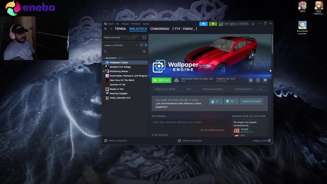Click the user profile avatar in title bar

click(221, 24)
